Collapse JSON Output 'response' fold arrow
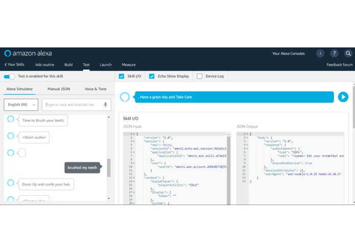Screen dimensions: 355x252 (x=247, y=145)
